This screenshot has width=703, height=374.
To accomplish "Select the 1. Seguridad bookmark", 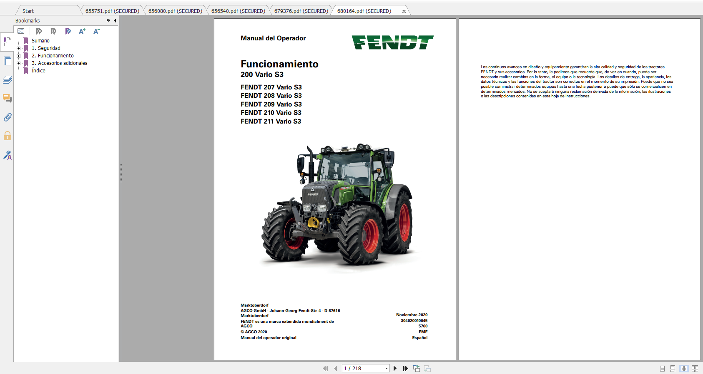I will (46, 48).
